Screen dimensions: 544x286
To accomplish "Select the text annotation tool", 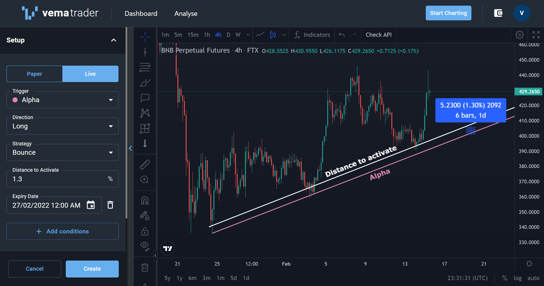I will click(145, 98).
